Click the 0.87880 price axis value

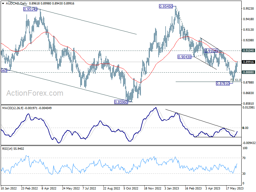[x=249, y=83]
